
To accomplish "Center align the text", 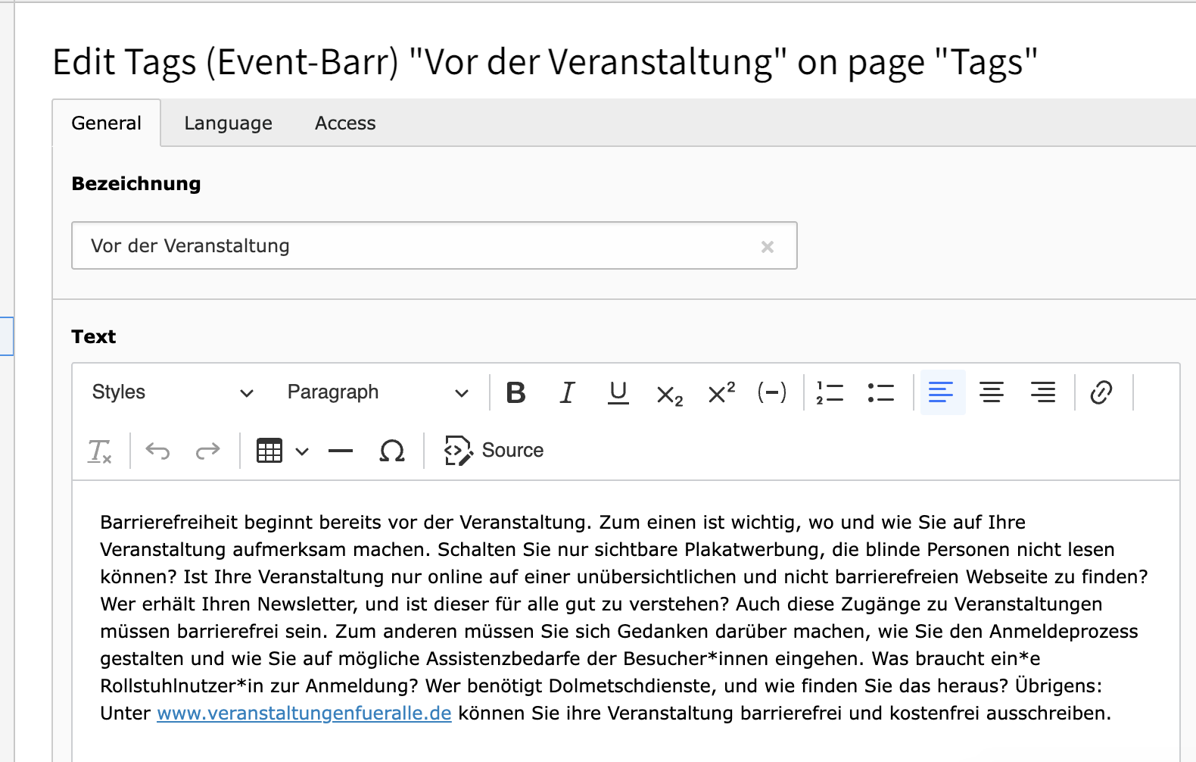I will click(x=992, y=392).
